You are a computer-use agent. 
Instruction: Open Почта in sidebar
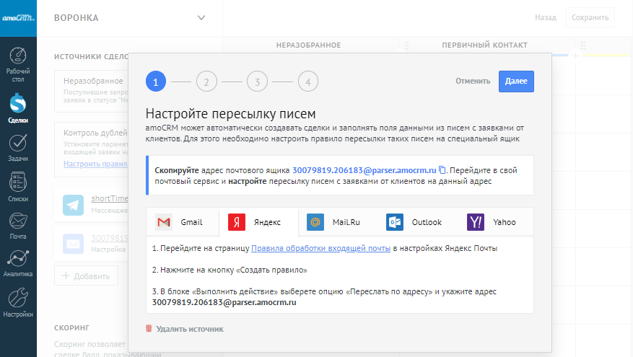[x=18, y=225]
